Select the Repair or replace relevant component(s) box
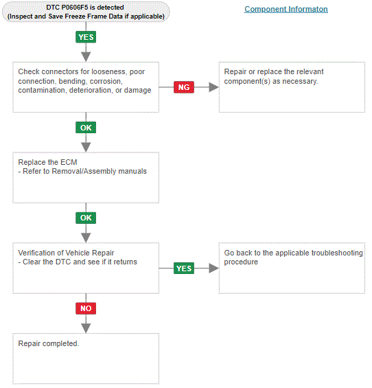 click(x=292, y=87)
